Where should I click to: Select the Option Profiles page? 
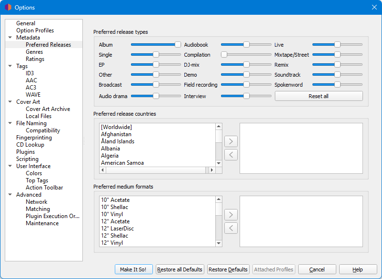click(35, 30)
